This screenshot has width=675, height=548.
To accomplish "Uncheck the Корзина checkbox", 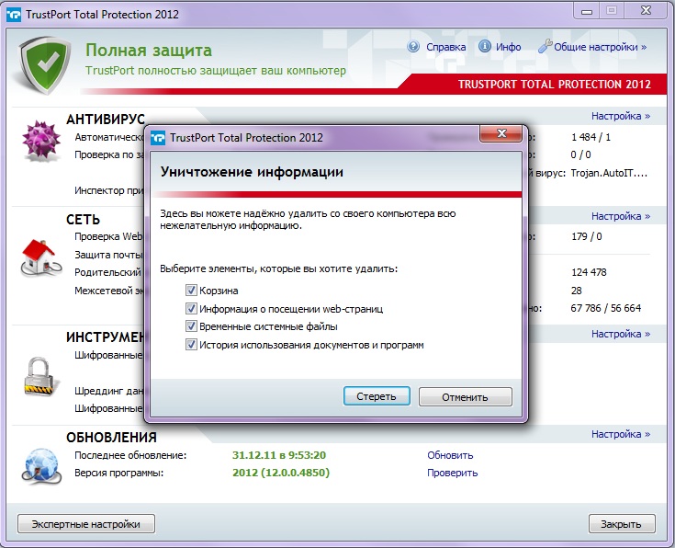I will pos(191,291).
